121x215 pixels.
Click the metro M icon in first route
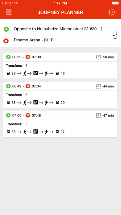click(35, 73)
